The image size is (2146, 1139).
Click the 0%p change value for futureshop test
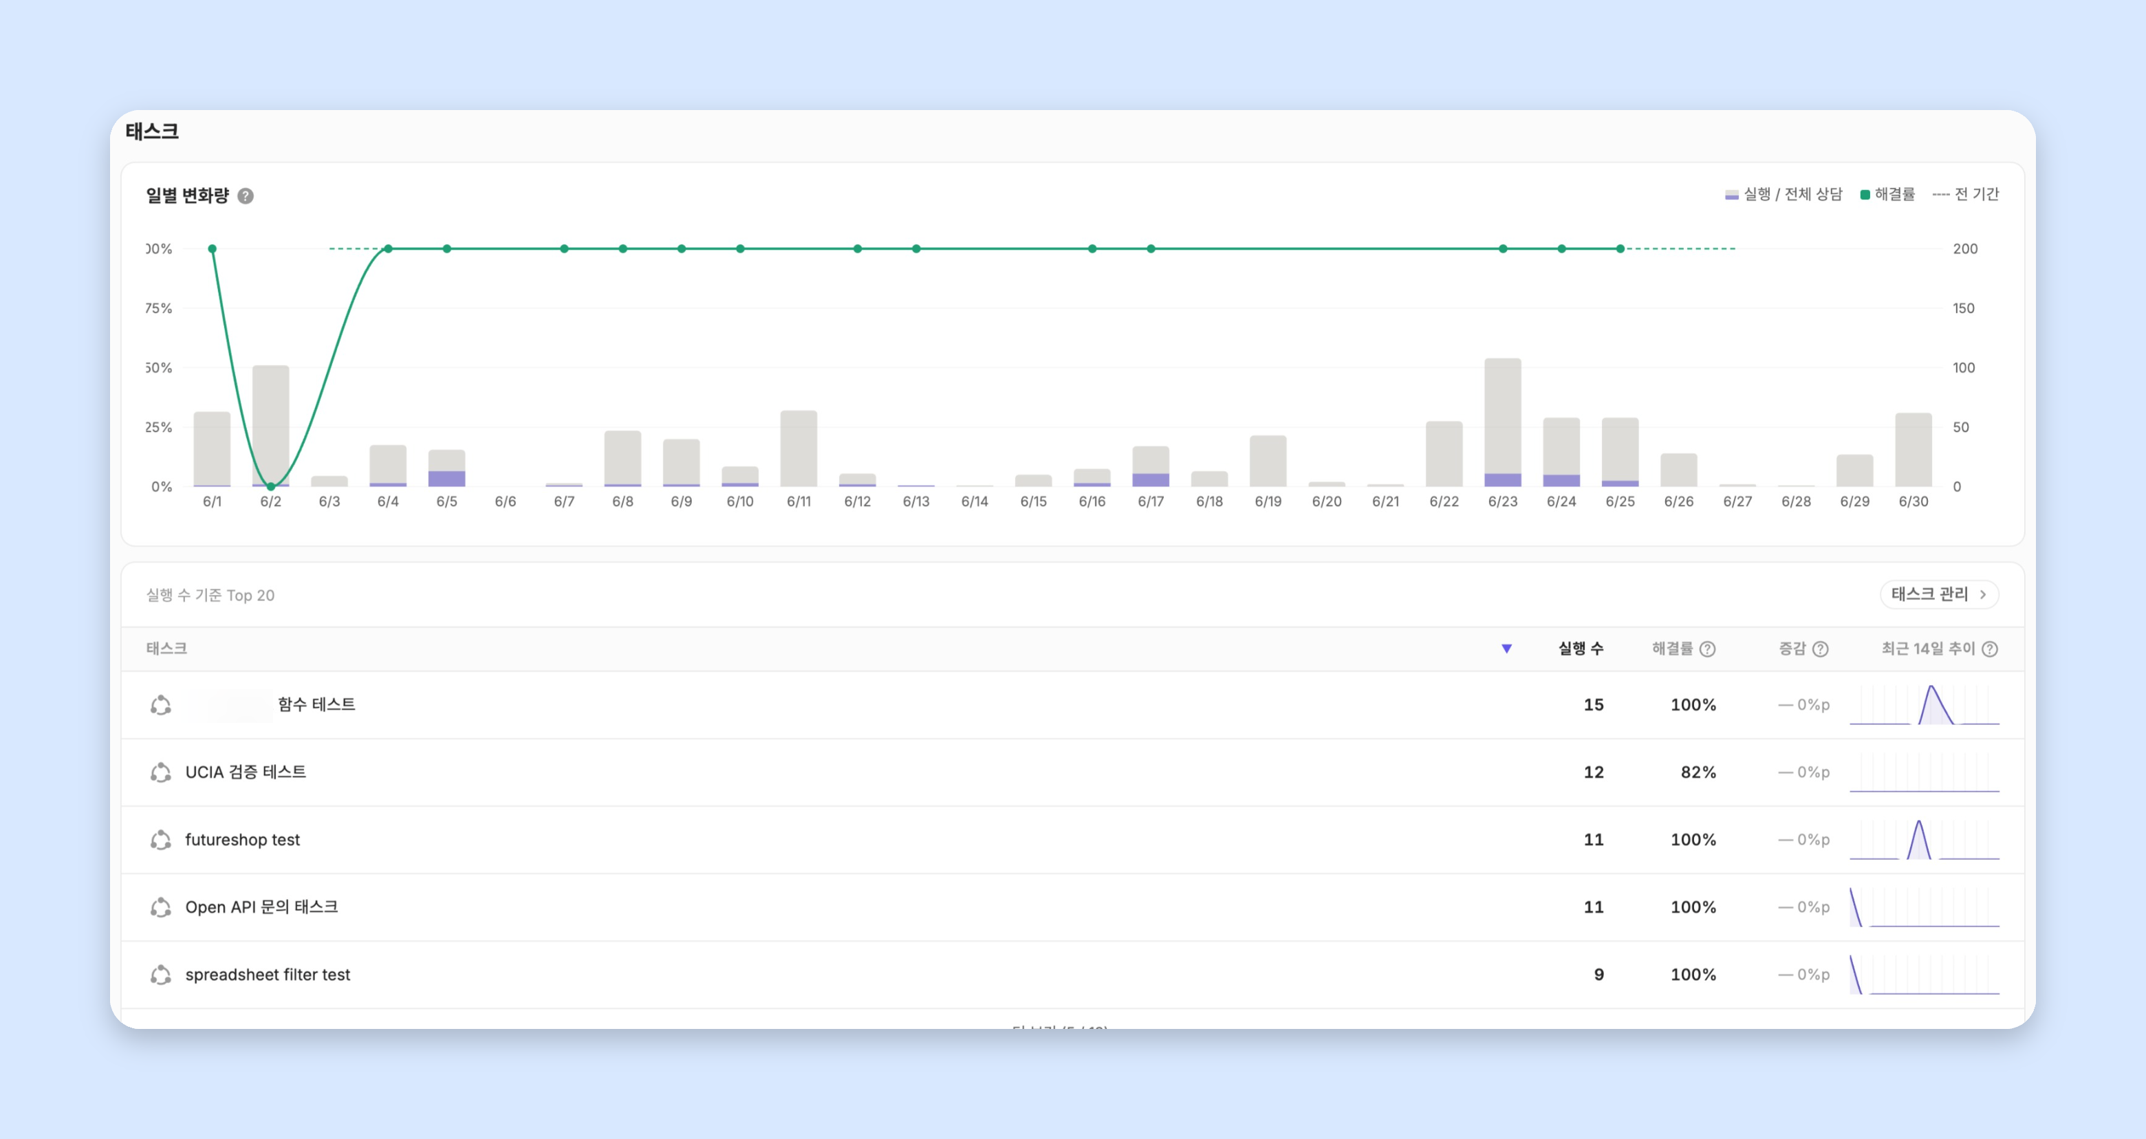coord(1803,840)
